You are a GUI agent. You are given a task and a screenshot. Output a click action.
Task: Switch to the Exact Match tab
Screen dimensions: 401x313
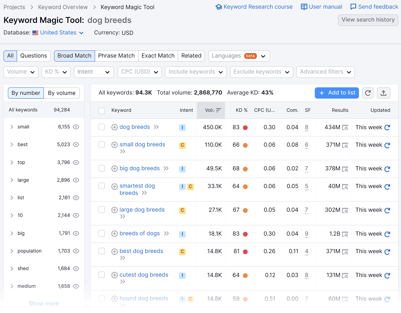pyautogui.click(x=158, y=56)
